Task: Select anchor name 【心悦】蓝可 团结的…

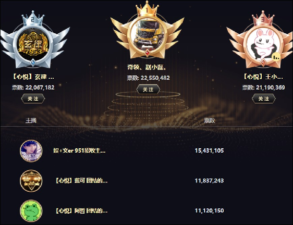Action: coord(81,180)
